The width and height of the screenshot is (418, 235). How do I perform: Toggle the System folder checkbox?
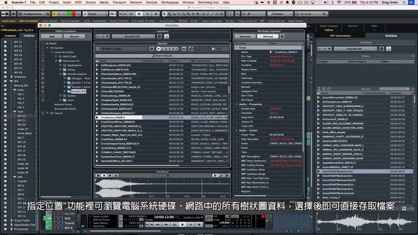tap(43, 96)
